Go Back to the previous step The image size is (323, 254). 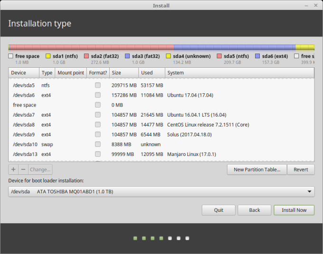click(255, 210)
